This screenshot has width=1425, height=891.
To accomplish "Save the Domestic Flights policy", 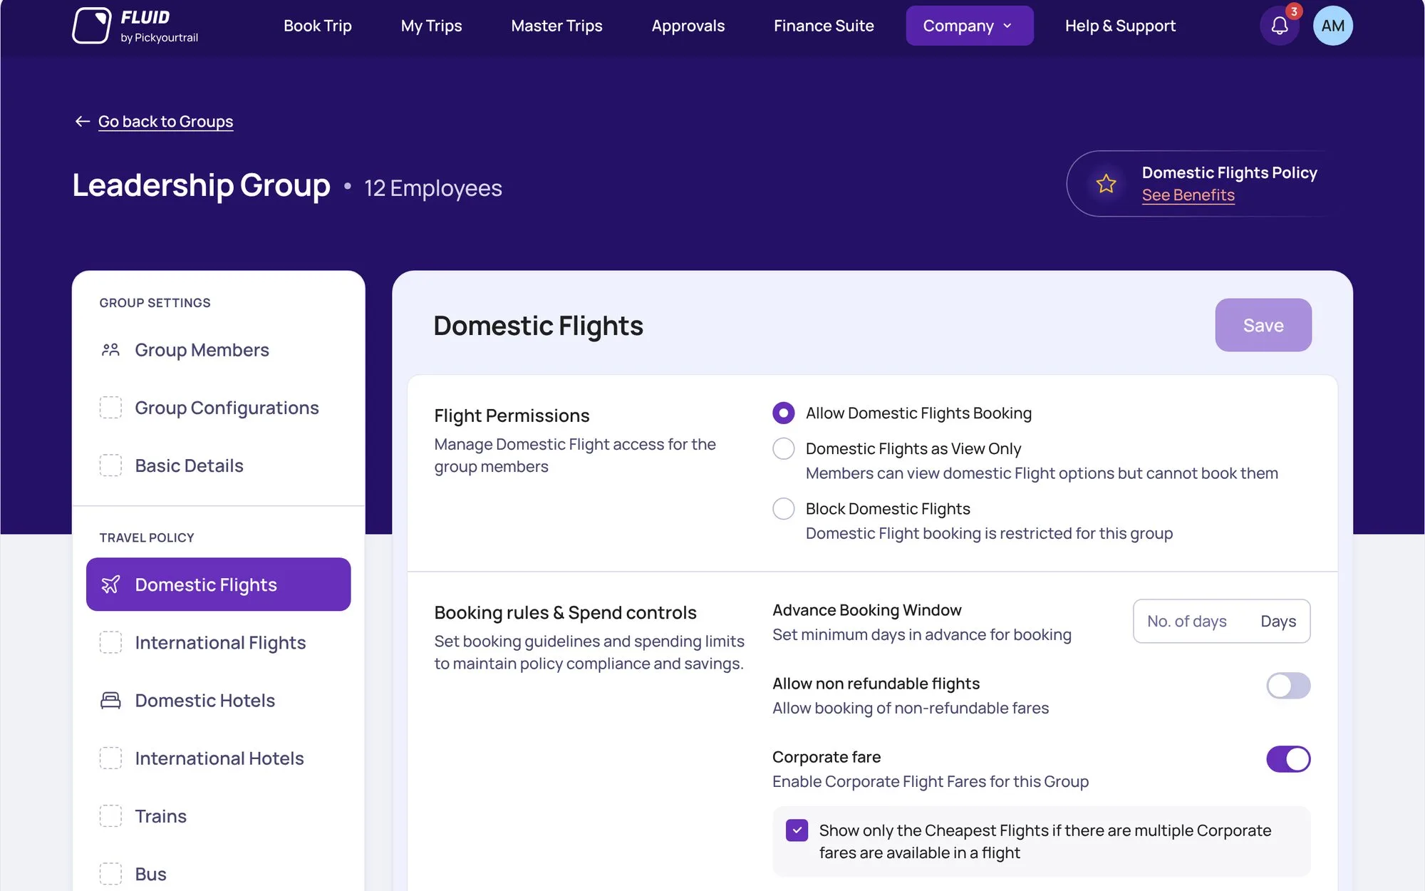I will point(1263,325).
